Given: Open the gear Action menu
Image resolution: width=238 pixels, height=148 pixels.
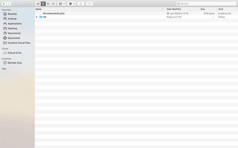Looking at the screenshot, I should (x=72, y=4).
